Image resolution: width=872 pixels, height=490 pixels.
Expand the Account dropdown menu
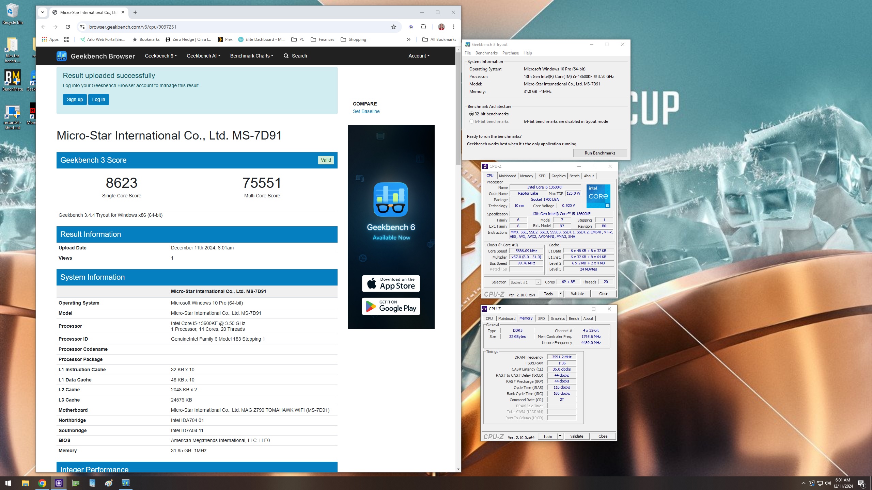[x=419, y=56]
